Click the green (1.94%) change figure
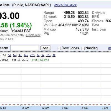Viewport: 111px width, 111px height. (x=21, y=25)
